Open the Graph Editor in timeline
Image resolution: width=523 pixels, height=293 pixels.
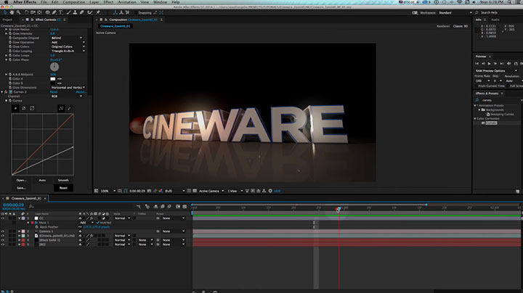(185, 207)
